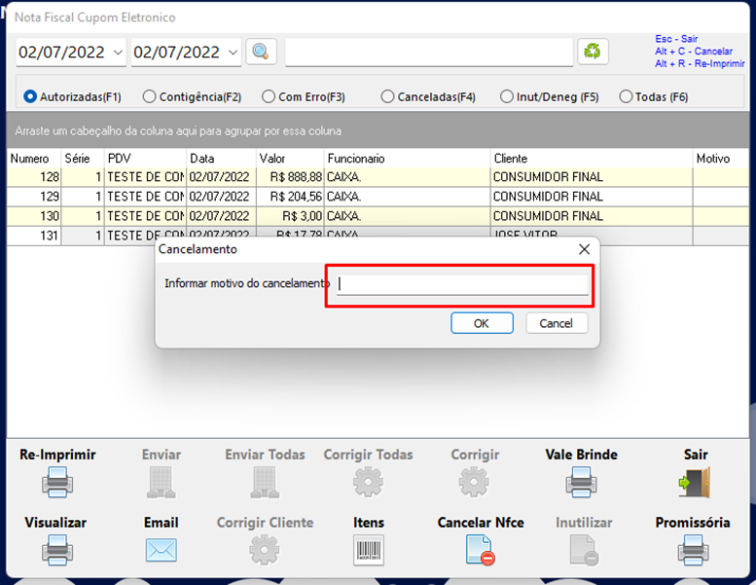Image resolution: width=756 pixels, height=585 pixels.
Task: Click the cancellation reason input field
Action: [462, 284]
